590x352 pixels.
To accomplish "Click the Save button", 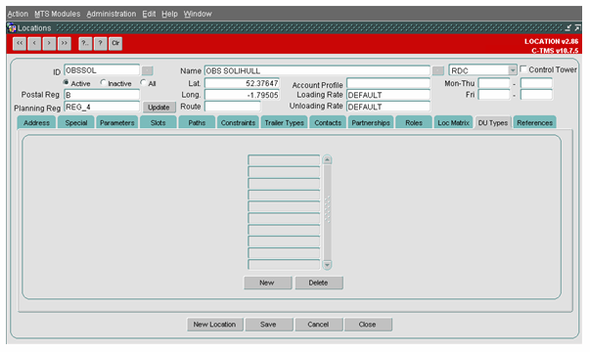I will click(x=269, y=325).
